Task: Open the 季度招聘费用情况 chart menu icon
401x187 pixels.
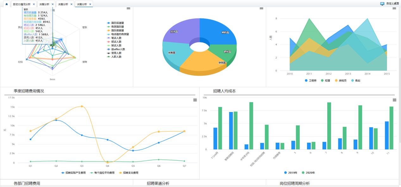Action: [195, 100]
